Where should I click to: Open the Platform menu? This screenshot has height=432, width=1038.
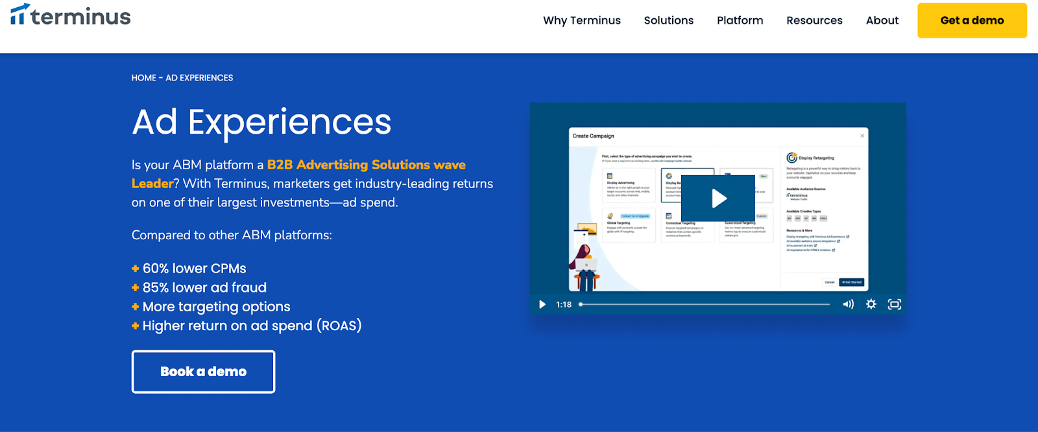click(x=740, y=20)
